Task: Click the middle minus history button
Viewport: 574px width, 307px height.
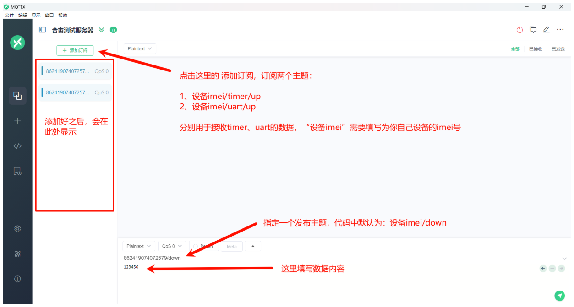Action: click(552, 269)
